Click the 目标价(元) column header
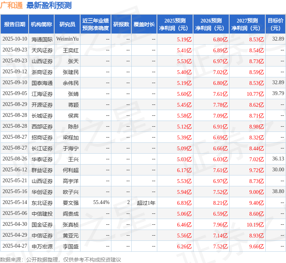Viewport: 286px width, 263px height. (x=275, y=24)
